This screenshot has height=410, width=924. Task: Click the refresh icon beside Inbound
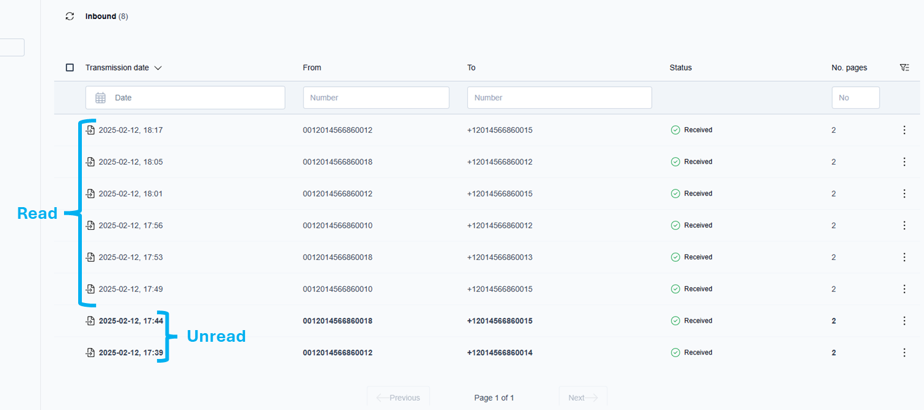pyautogui.click(x=70, y=17)
